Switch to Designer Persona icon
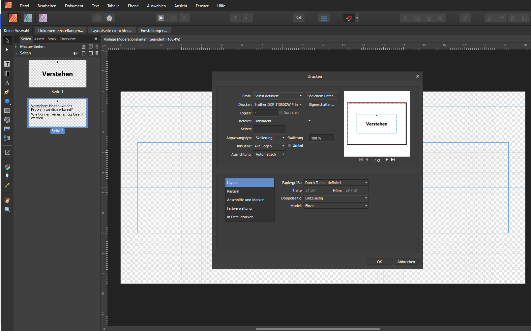 coord(28,18)
